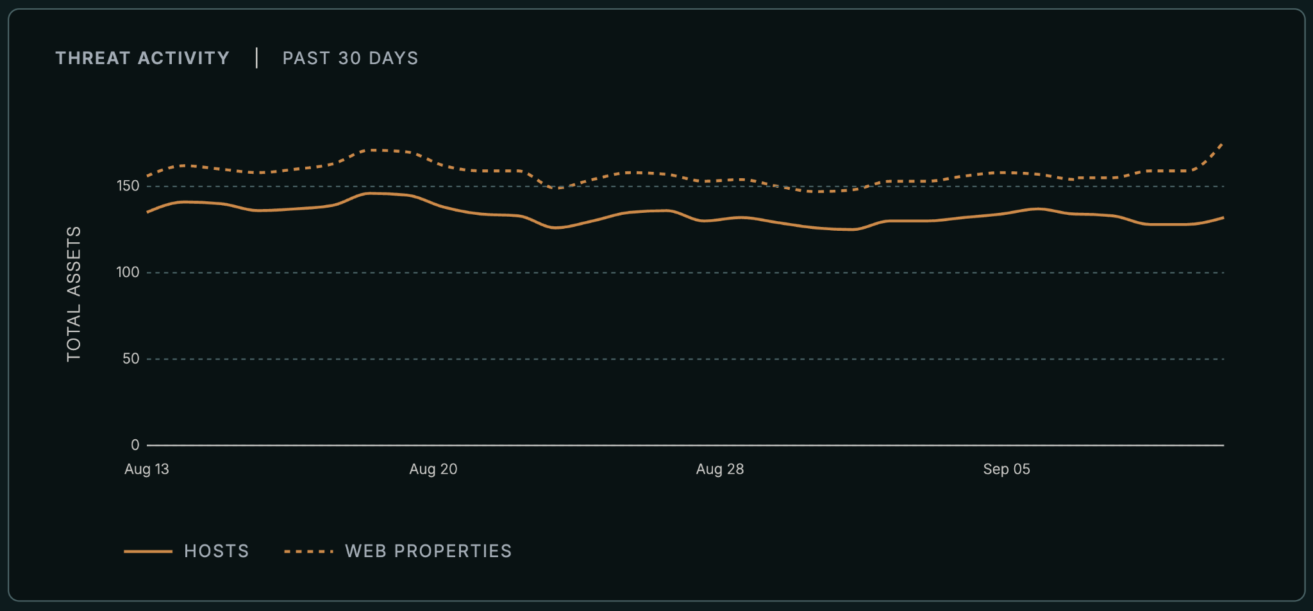
Task: Click the vertical divider beside THREAT ACTIVITY
Action: pos(256,58)
